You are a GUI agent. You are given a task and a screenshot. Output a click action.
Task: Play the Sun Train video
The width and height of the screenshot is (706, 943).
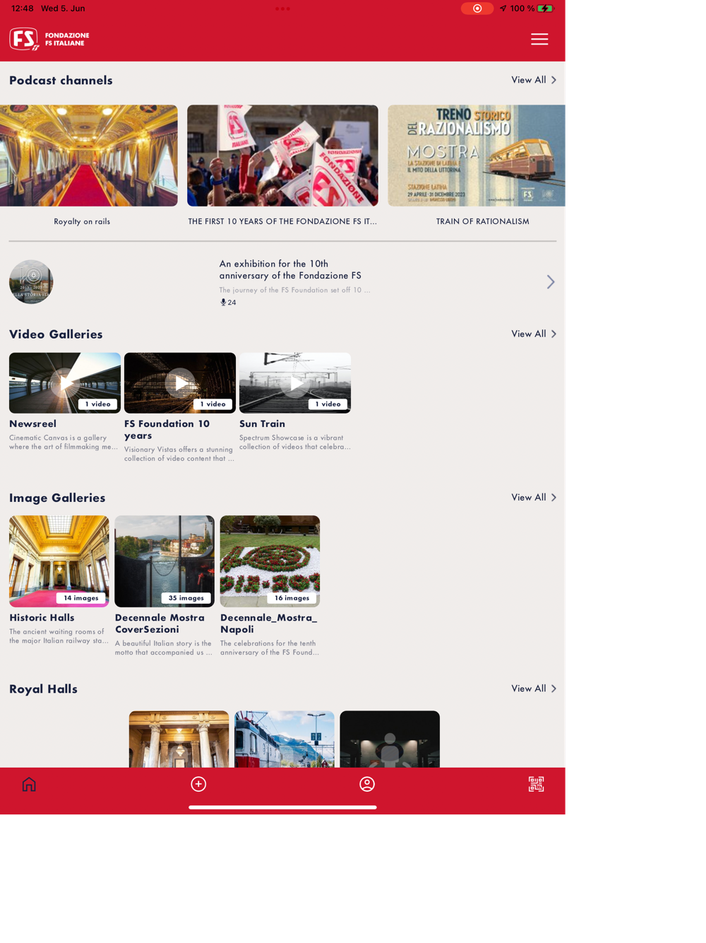(295, 383)
